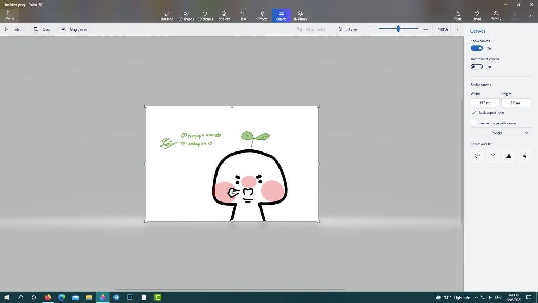Open the 3D library

[x=300, y=16]
